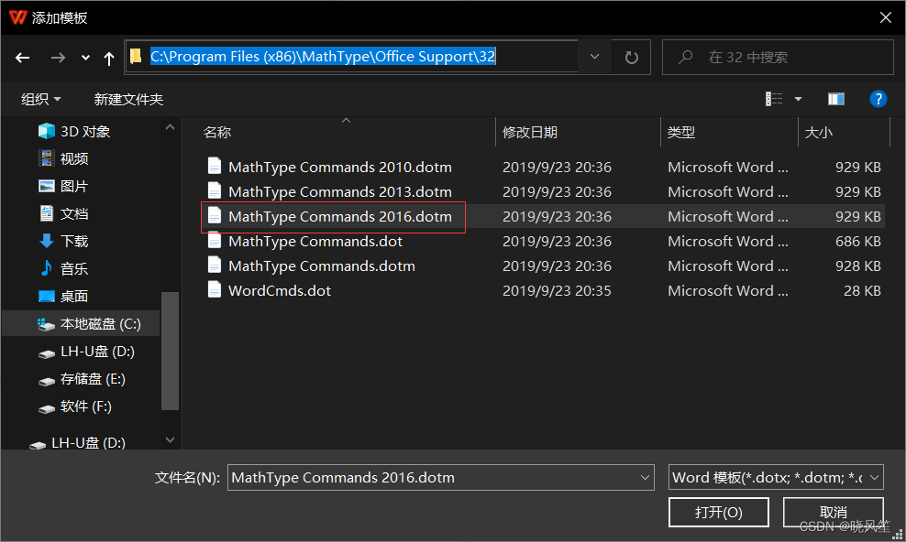Open the view options dropdown arrow
Viewport: 906px width, 542px height.
(798, 99)
